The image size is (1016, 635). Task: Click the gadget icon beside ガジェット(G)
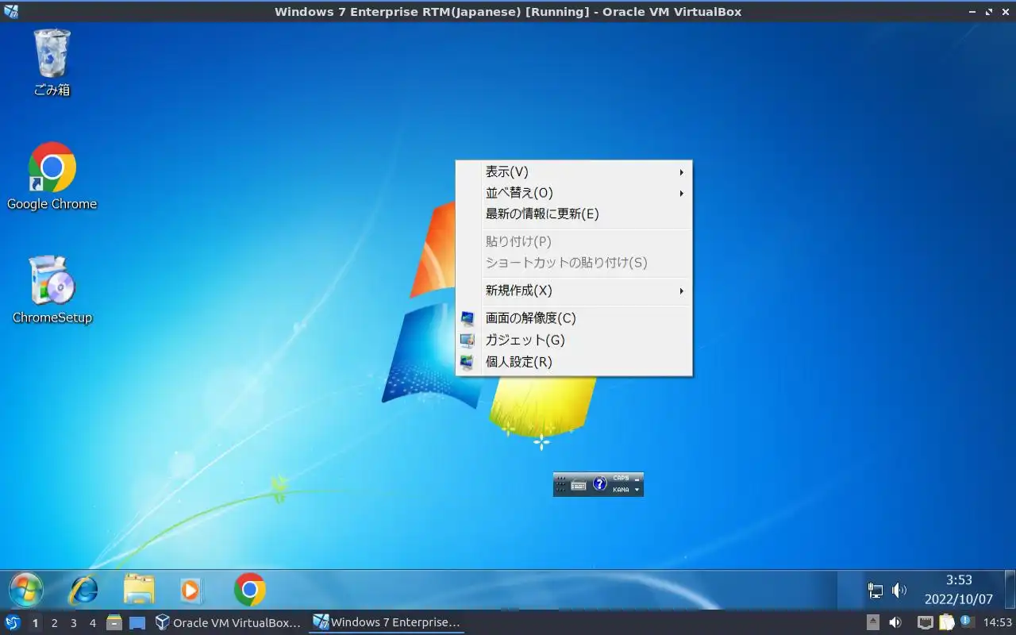tap(468, 340)
